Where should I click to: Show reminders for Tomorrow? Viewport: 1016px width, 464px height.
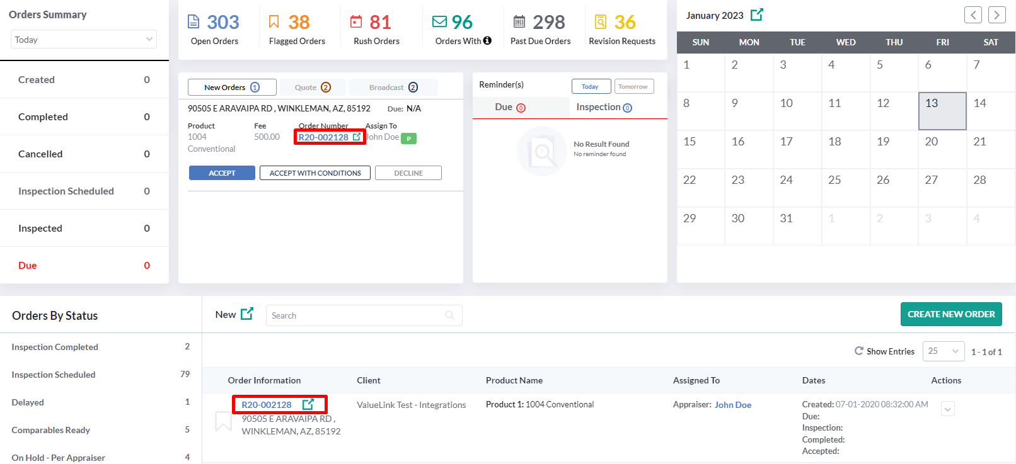pyautogui.click(x=634, y=86)
